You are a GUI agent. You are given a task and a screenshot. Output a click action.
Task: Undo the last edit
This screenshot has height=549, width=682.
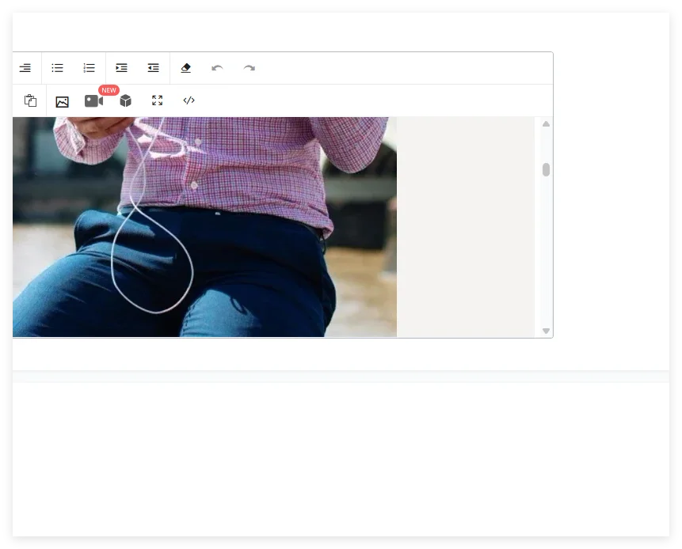pyautogui.click(x=218, y=68)
